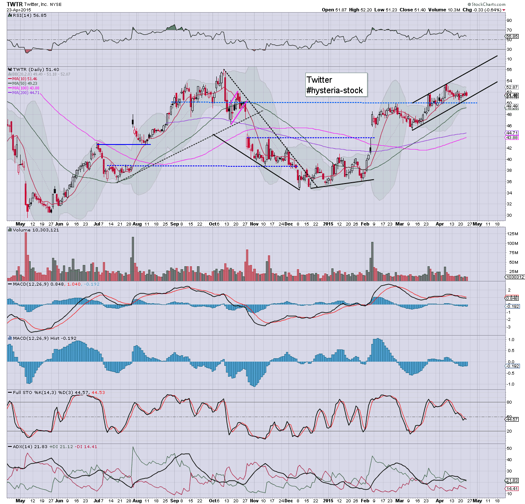Click the TWTR ticker symbol in the header
This screenshot has width=525, height=504.
tap(14, 4)
